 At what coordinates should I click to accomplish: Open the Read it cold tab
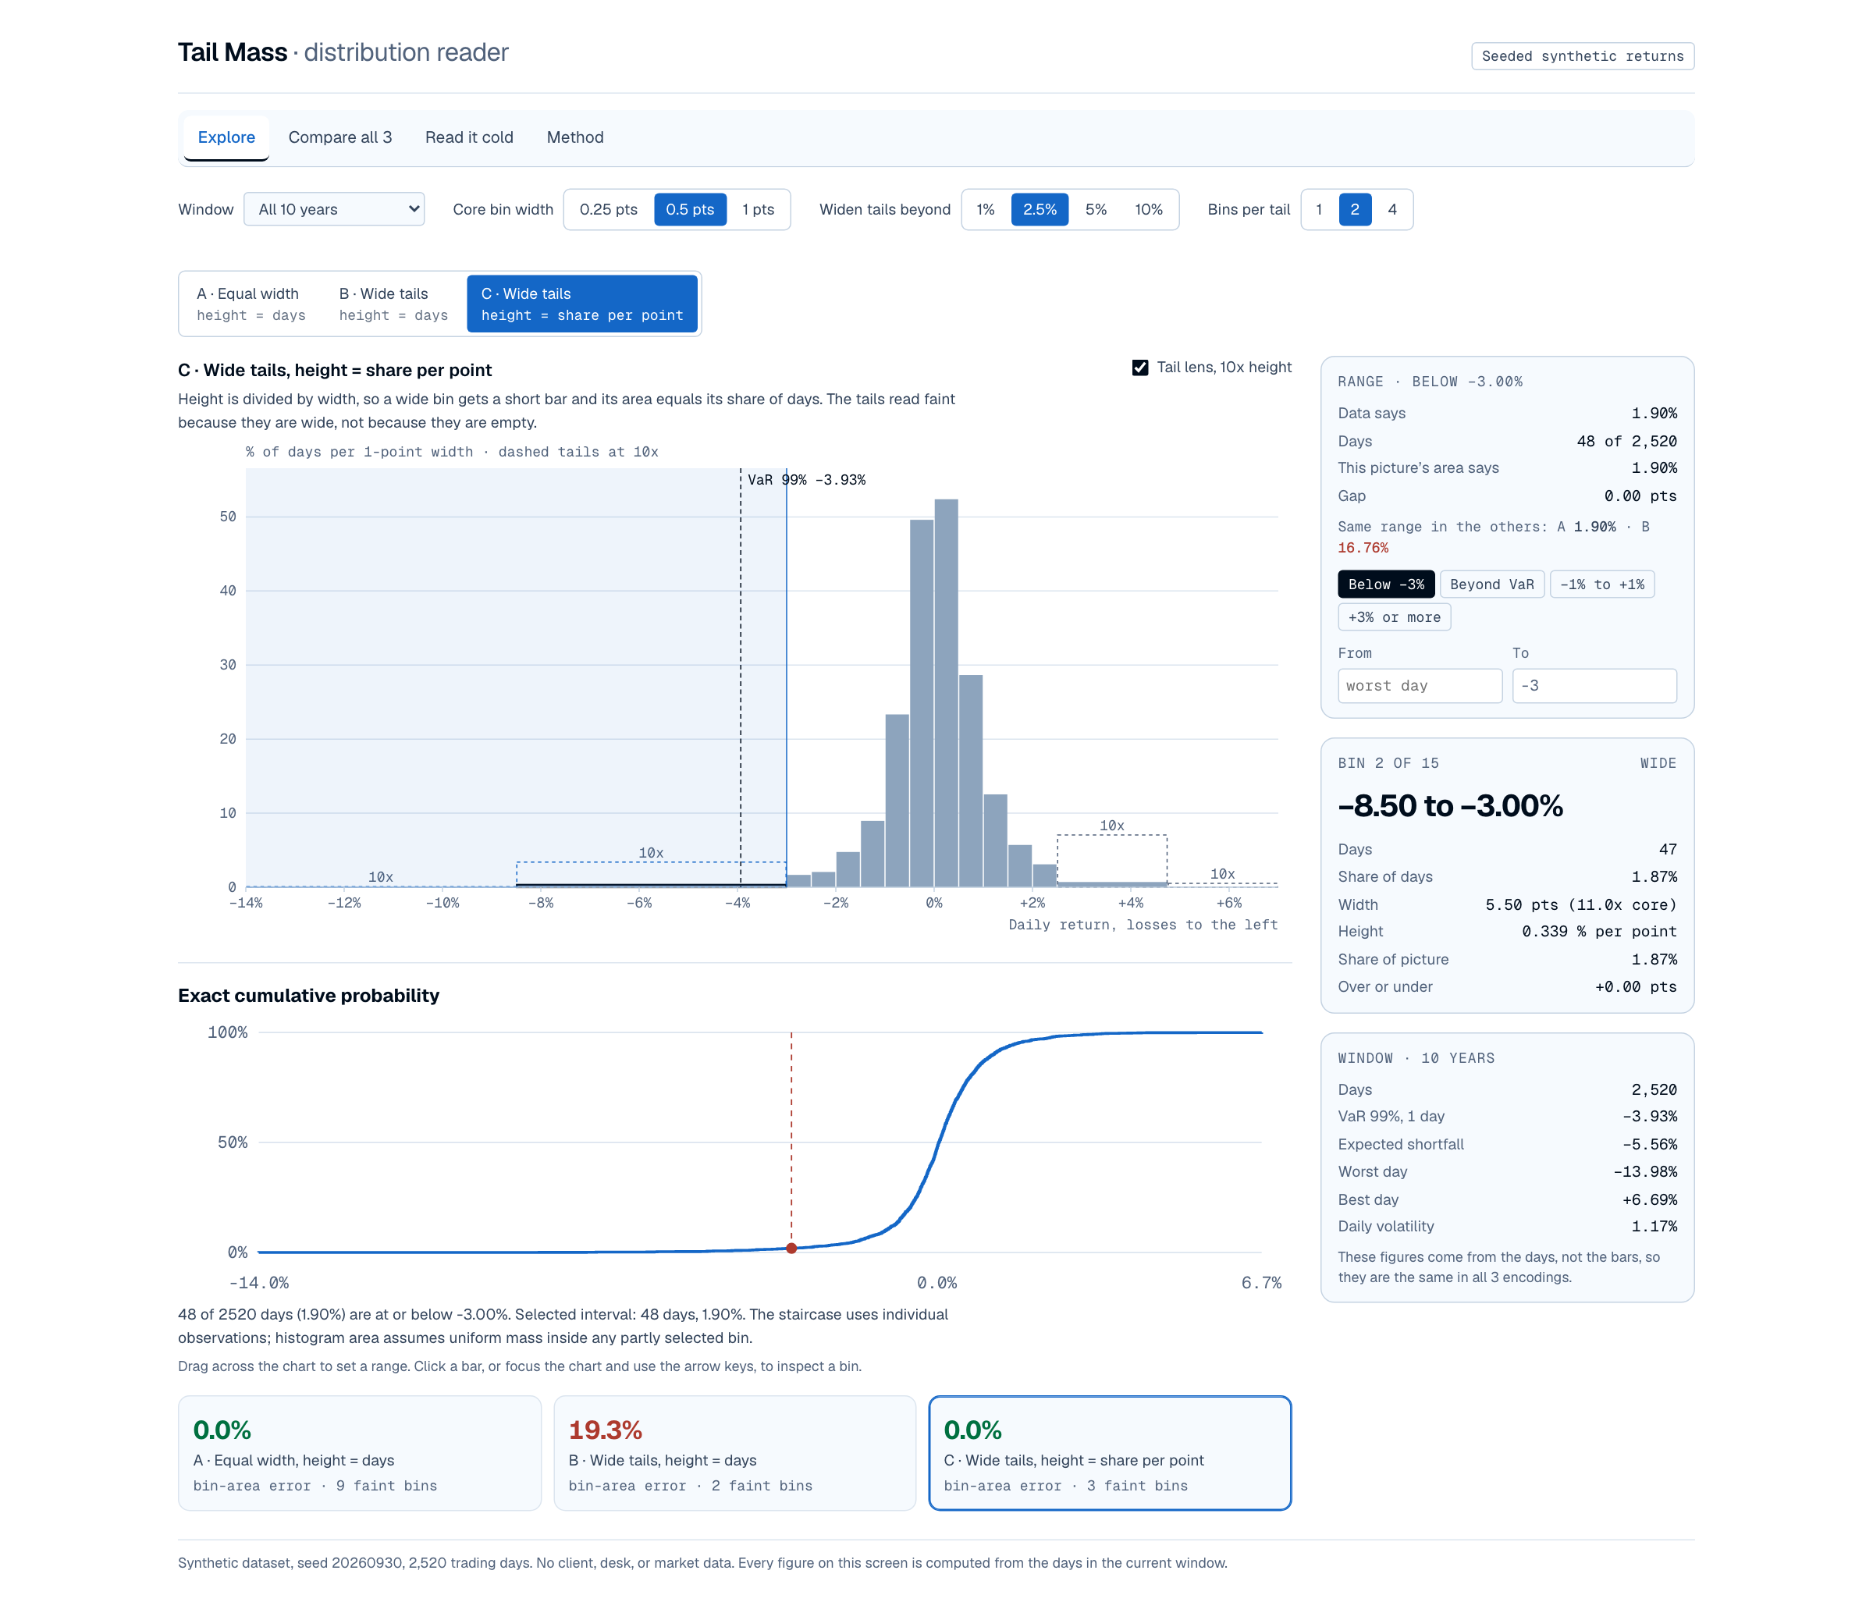pos(469,137)
